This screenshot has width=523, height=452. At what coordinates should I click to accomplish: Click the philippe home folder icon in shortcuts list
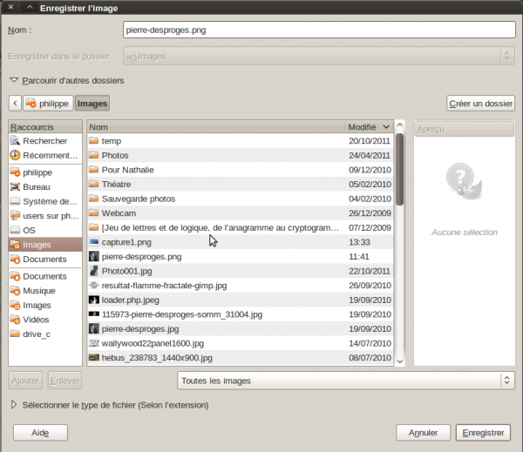(x=15, y=172)
